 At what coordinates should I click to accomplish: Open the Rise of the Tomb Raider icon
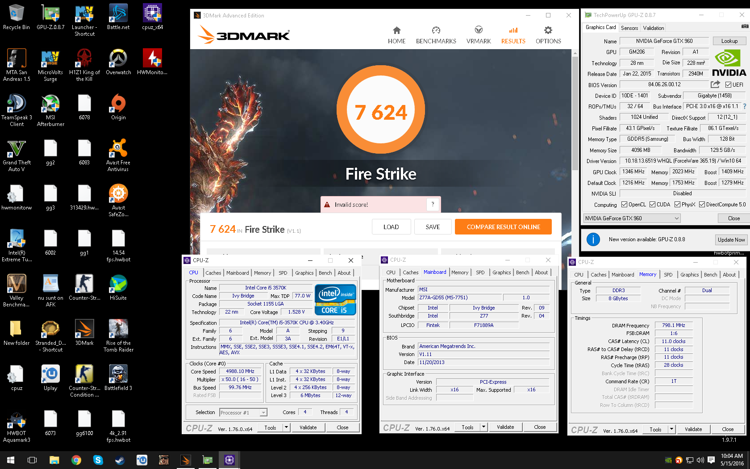tap(118, 336)
